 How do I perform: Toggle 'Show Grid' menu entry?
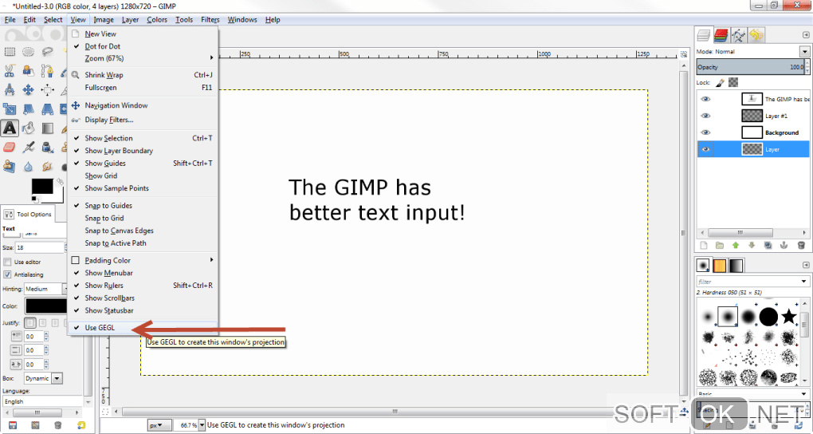click(x=143, y=176)
